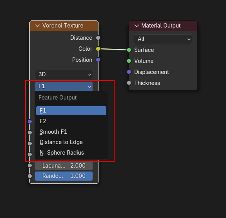Click the Volume input socket

(x=129, y=61)
